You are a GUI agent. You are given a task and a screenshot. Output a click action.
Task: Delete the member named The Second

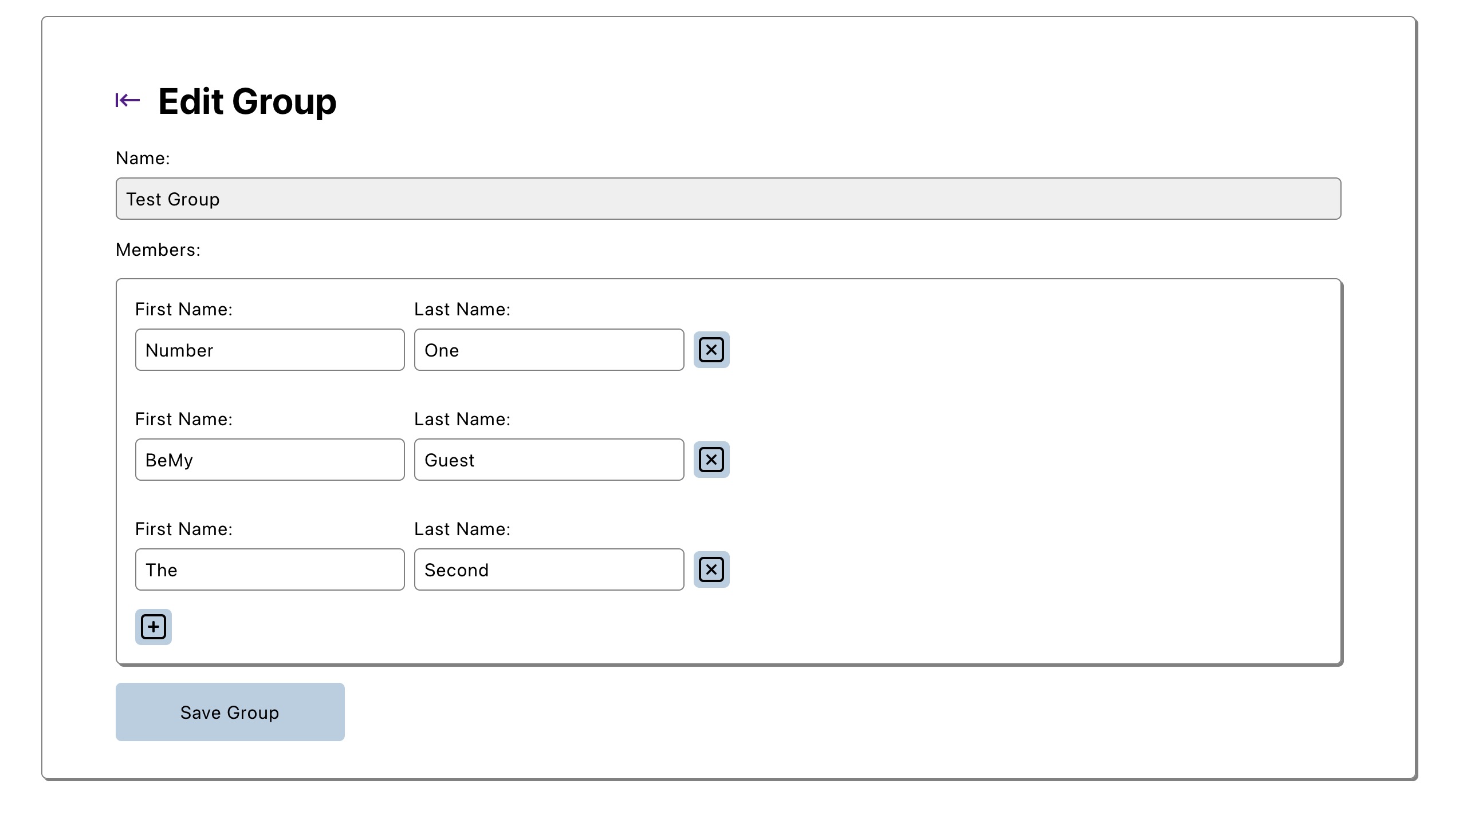(711, 569)
